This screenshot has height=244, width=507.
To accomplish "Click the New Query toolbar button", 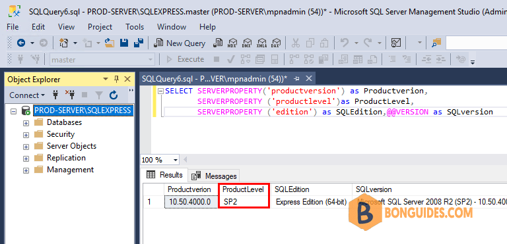I will [180, 43].
